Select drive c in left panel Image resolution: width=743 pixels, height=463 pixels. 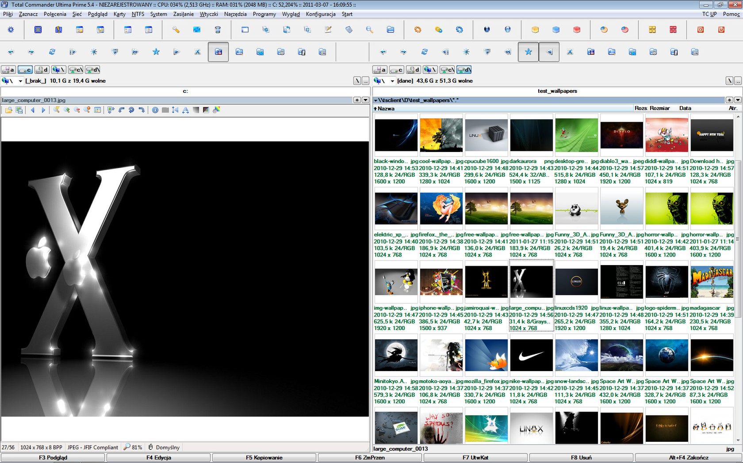(25, 70)
